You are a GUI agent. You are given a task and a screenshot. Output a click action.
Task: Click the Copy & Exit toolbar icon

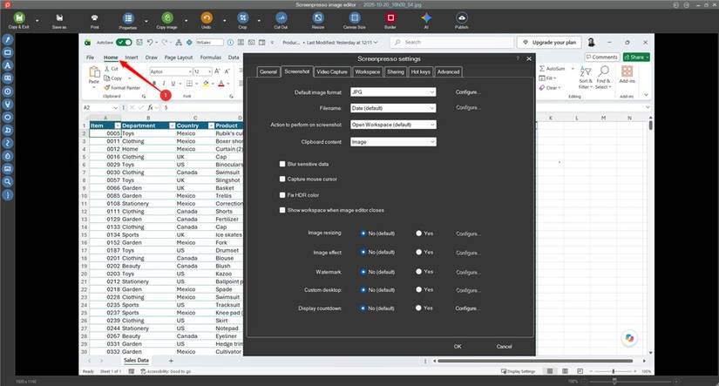(19, 18)
